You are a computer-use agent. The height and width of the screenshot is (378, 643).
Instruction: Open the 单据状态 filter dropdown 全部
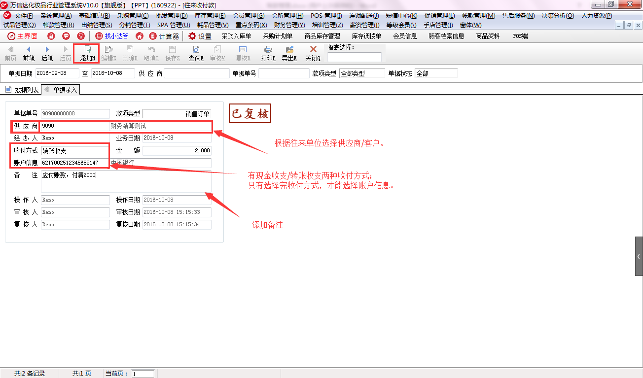[436, 73]
